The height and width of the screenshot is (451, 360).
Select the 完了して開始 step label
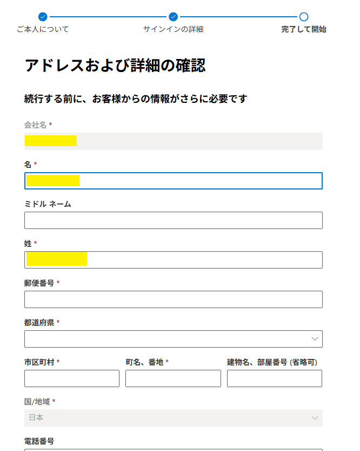pos(304,29)
